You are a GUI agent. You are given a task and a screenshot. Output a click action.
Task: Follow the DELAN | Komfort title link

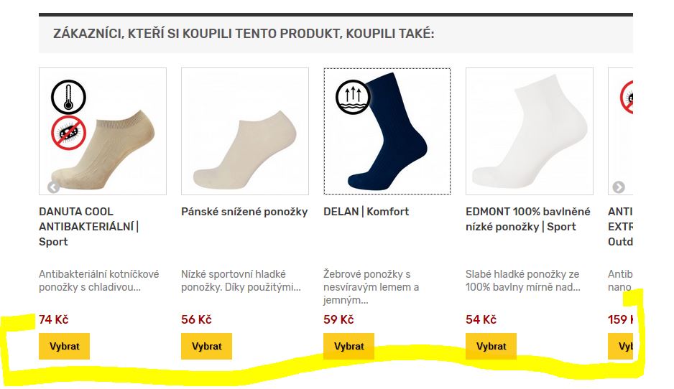[x=366, y=212]
